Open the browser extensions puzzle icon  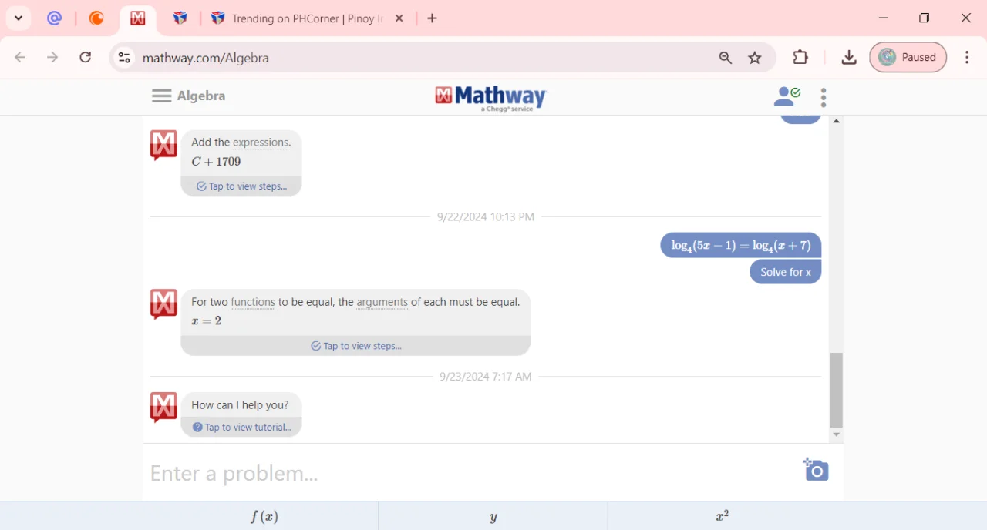800,57
